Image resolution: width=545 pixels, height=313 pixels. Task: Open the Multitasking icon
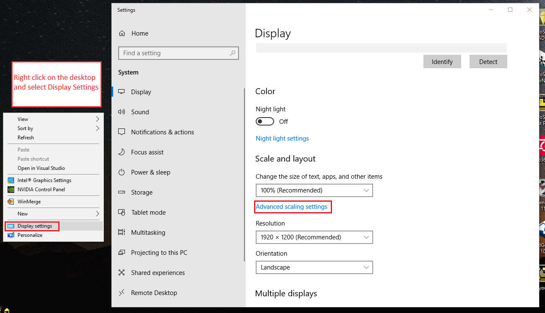pos(122,233)
